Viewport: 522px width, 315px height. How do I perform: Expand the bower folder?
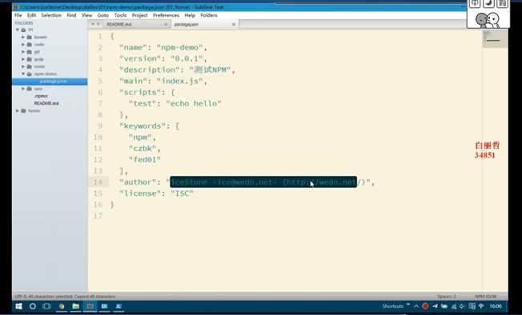click(x=23, y=38)
